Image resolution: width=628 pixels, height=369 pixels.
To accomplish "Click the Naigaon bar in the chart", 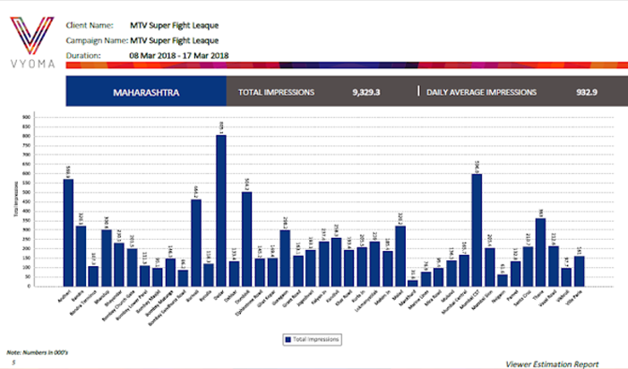I will (502, 280).
